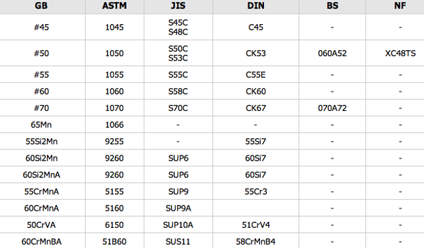The image size is (424, 248).
Task: Click the 65Mn cell
Action: 41,125
